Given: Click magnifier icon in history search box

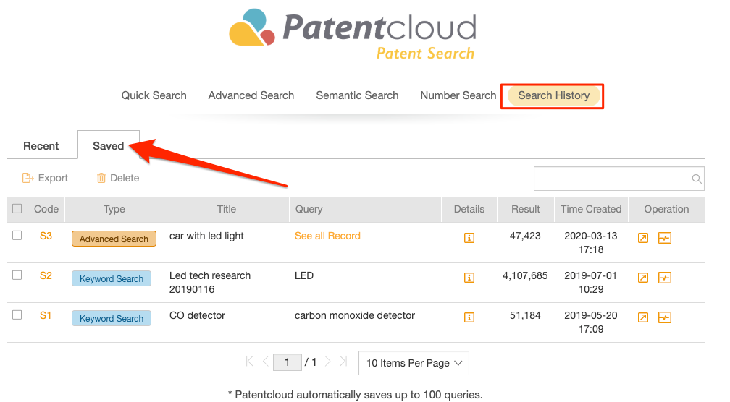Looking at the screenshot, I should pos(697,179).
